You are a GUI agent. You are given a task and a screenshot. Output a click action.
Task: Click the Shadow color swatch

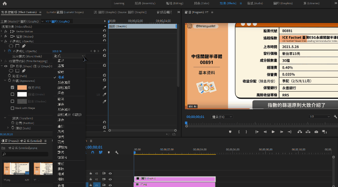(22, 101)
